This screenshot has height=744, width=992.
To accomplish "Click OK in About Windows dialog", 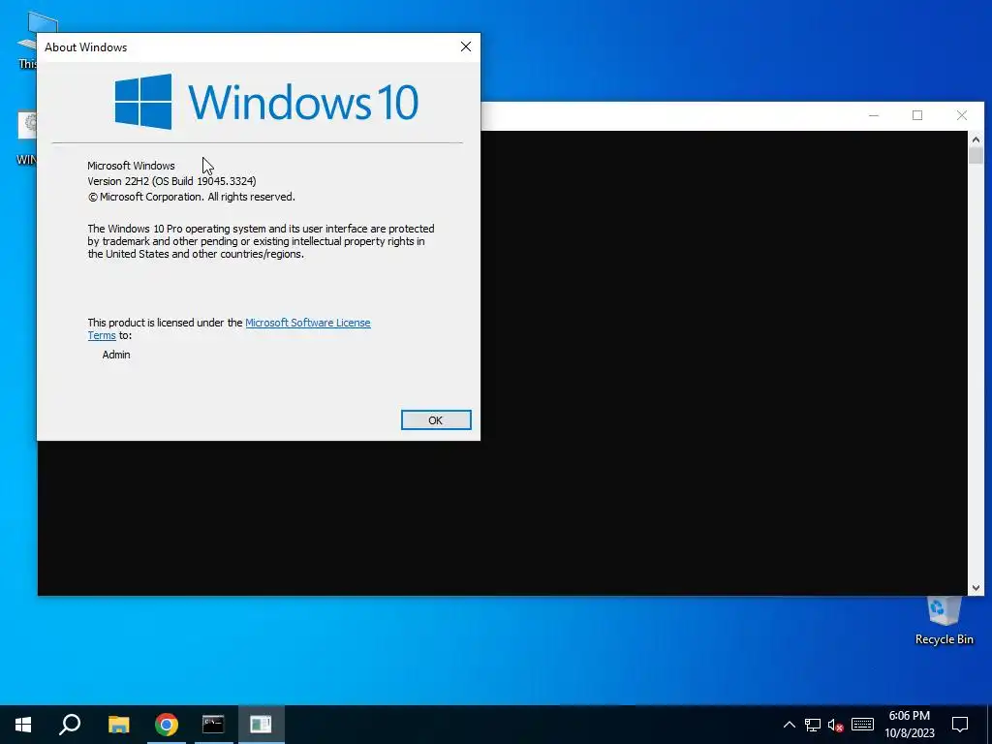I will tap(436, 420).
